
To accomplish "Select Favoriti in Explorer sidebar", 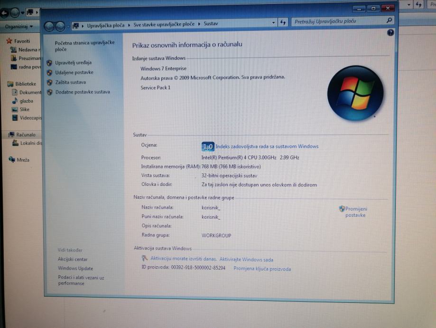I will (x=22, y=41).
